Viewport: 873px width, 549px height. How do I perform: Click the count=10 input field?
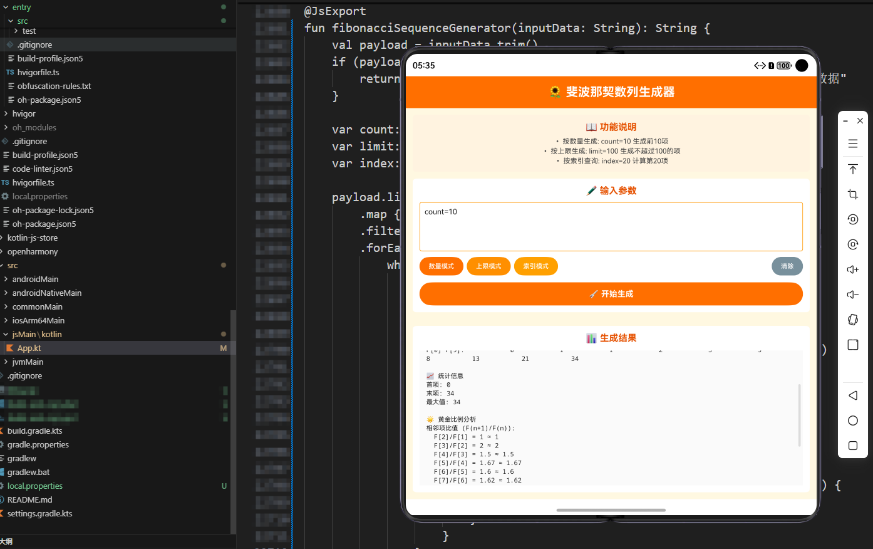pos(611,226)
